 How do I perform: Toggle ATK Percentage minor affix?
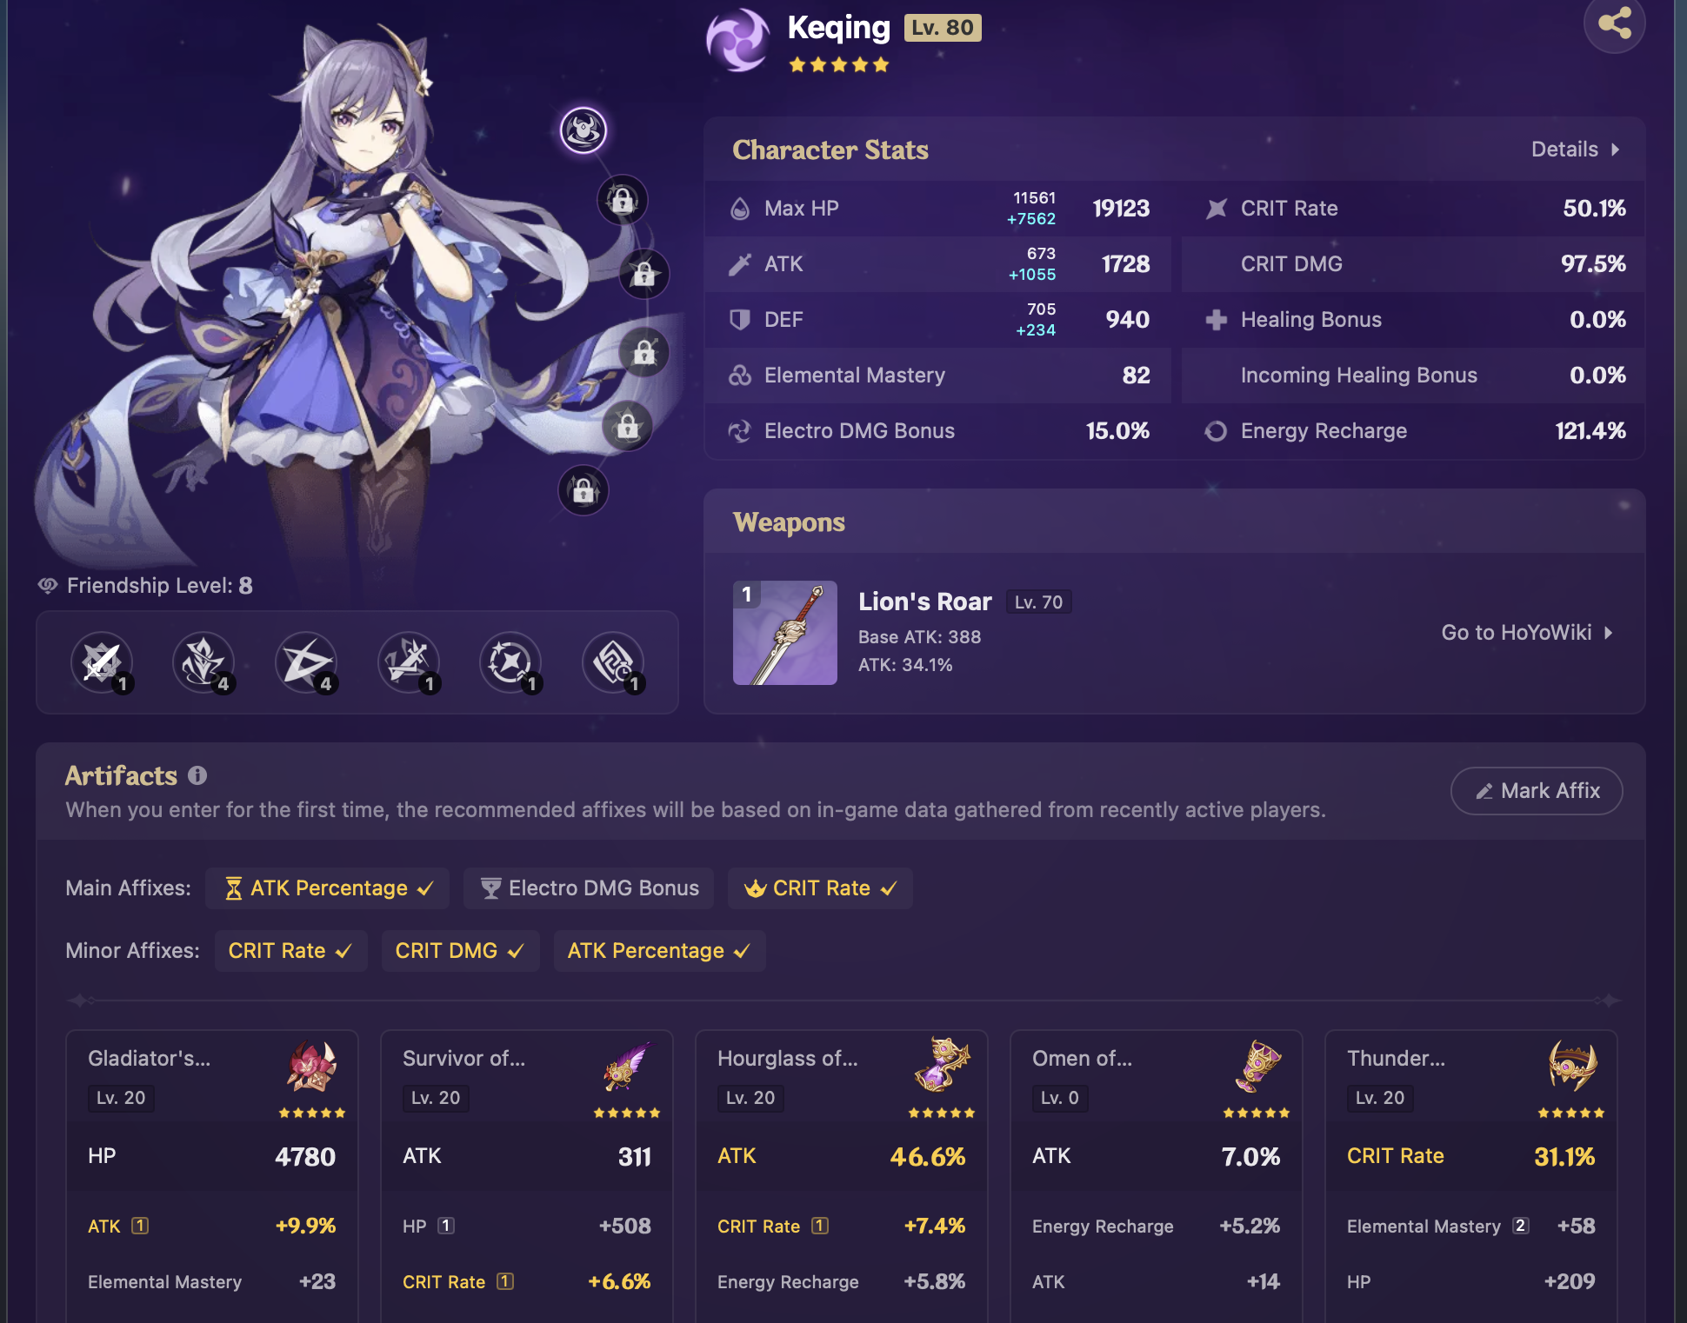click(x=659, y=951)
